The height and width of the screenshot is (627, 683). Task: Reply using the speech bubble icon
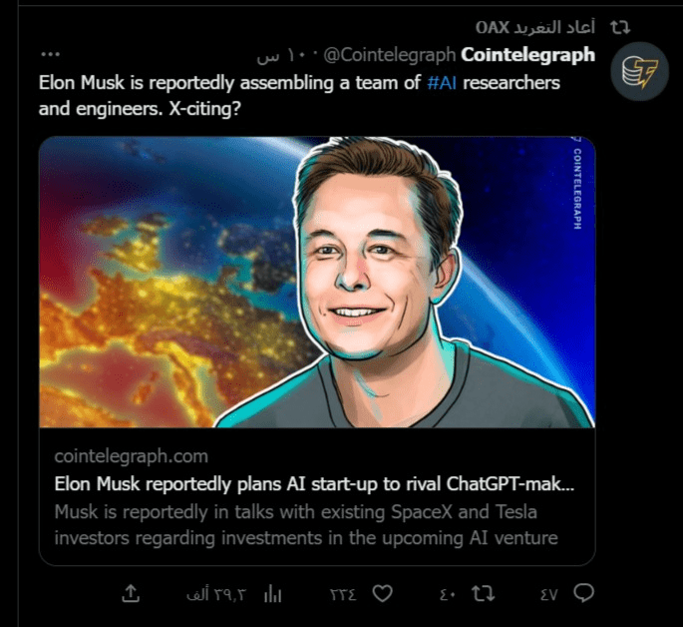click(x=583, y=593)
